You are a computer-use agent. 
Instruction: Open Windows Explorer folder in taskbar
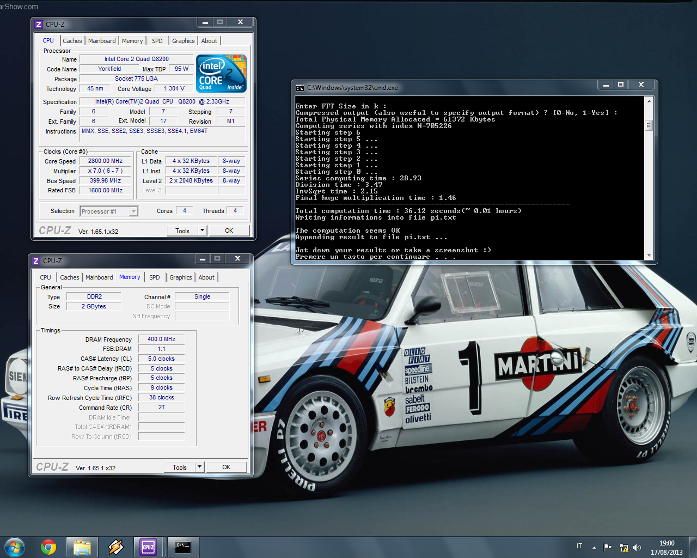point(82,547)
